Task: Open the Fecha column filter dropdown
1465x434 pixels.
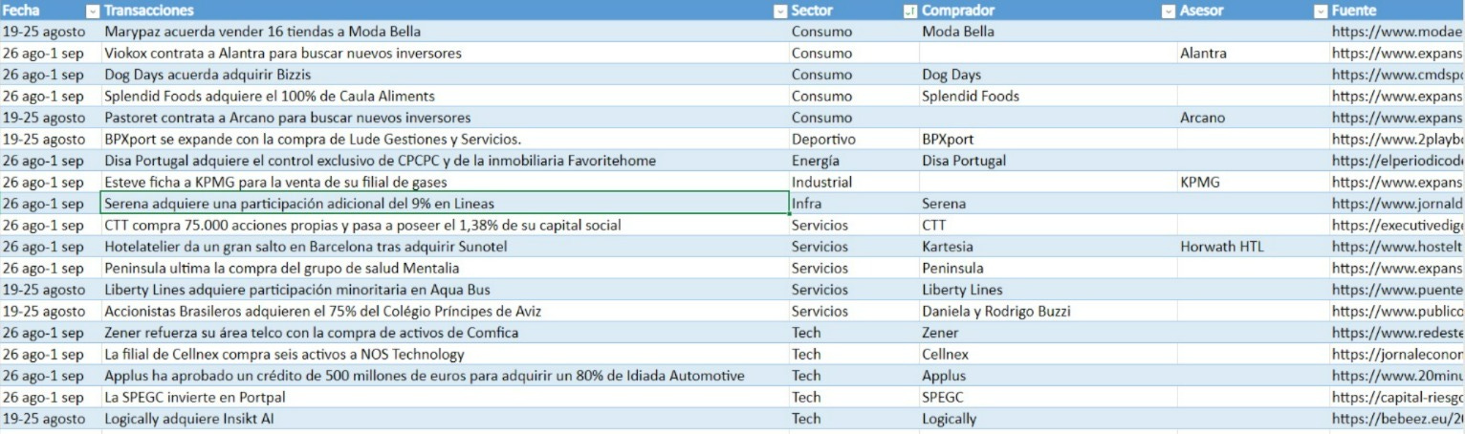Action: click(93, 11)
